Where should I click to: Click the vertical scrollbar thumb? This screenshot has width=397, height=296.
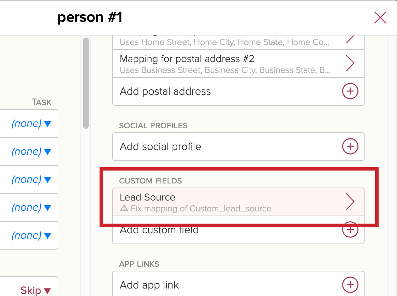tap(86, 83)
